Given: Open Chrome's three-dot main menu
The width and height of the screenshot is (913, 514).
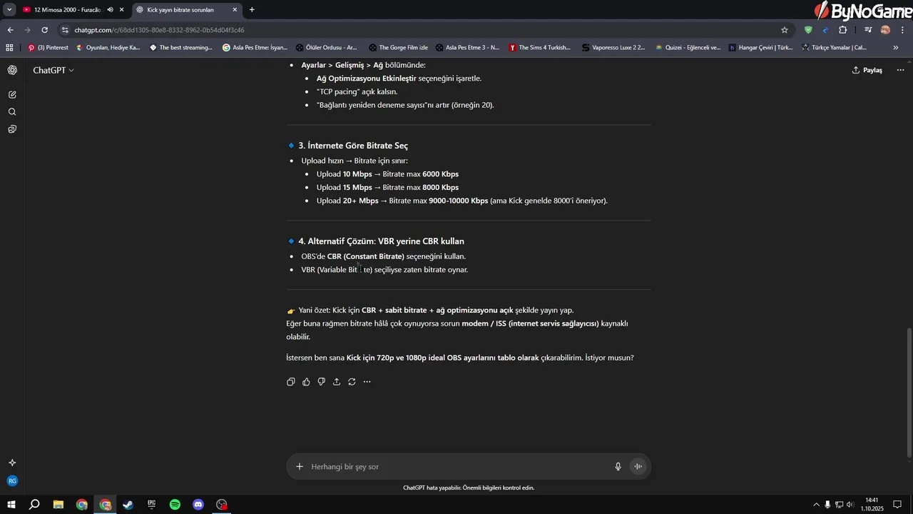Looking at the screenshot, I should (x=902, y=30).
